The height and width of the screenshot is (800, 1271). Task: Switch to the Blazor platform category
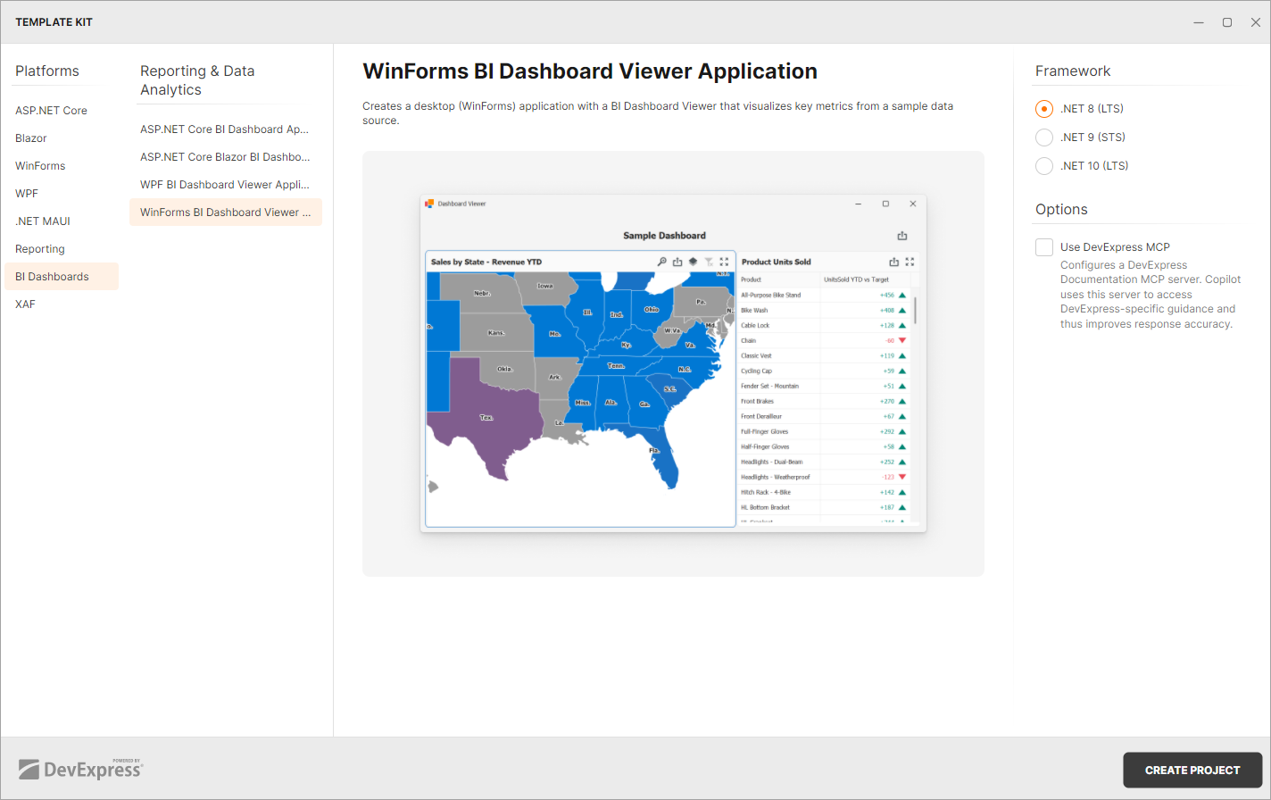(x=30, y=137)
